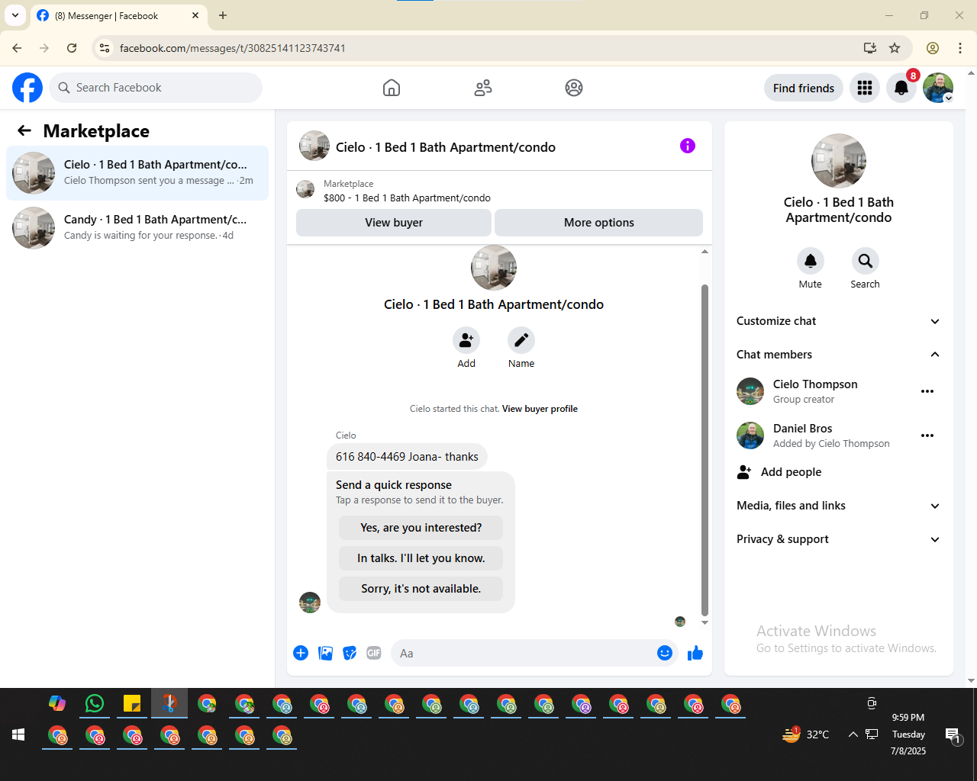Open the account profile picture menu
Screen dimensions: 977x781
tap(938, 88)
